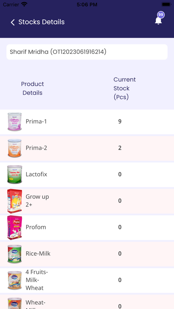Tap the Profom product name

pyautogui.click(x=36, y=227)
